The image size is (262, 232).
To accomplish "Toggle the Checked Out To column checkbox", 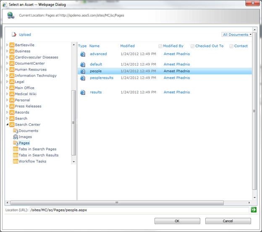I will (x=193, y=46).
